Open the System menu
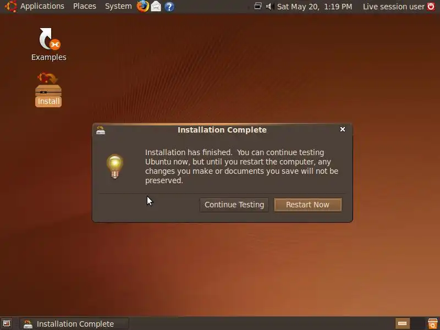 118,6
